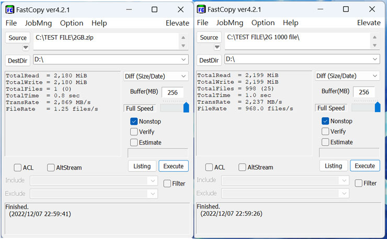The width and height of the screenshot is (387, 239).
Task: Open Help menu in left window
Action: [x=99, y=23]
